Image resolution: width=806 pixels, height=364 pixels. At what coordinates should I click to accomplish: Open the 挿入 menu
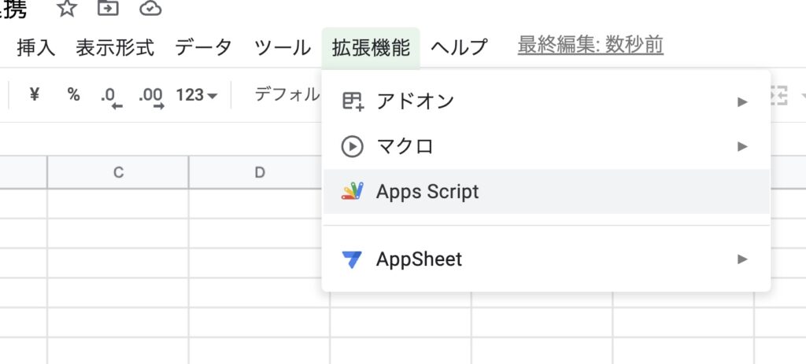tap(36, 47)
